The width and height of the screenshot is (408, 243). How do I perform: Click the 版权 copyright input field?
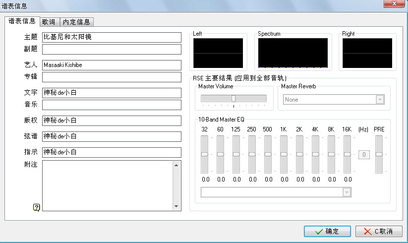[x=112, y=121]
